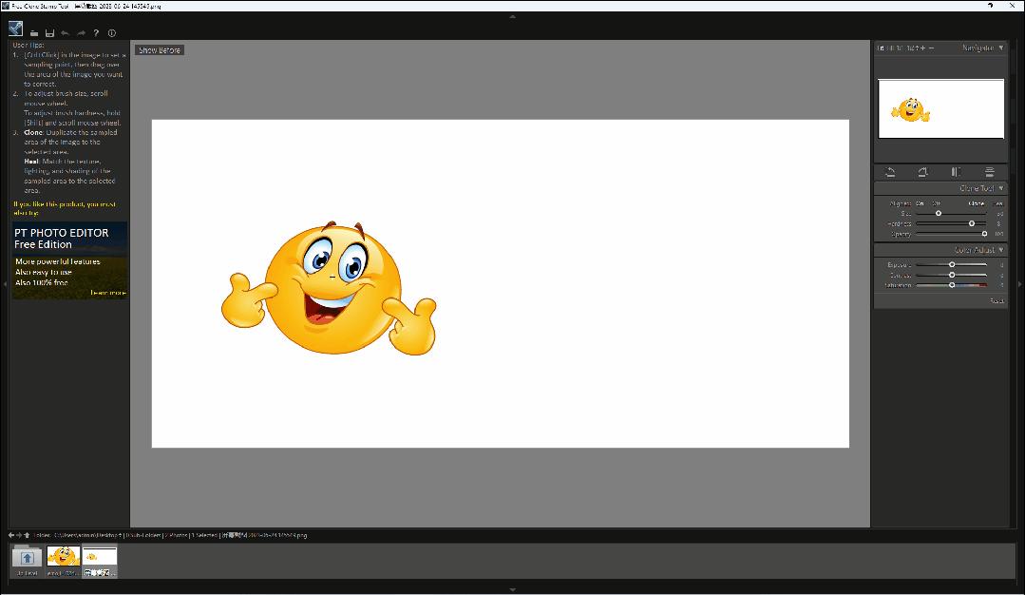Click the emoji face on the canvas
The height and width of the screenshot is (595, 1025).
pyautogui.click(x=331, y=290)
